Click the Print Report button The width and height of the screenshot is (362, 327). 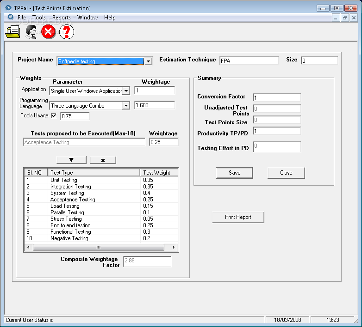click(238, 217)
